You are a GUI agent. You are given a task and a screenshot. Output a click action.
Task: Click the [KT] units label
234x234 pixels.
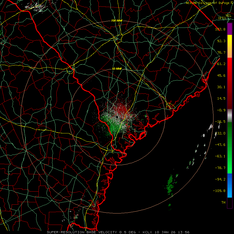pyautogui.click(x=222, y=18)
